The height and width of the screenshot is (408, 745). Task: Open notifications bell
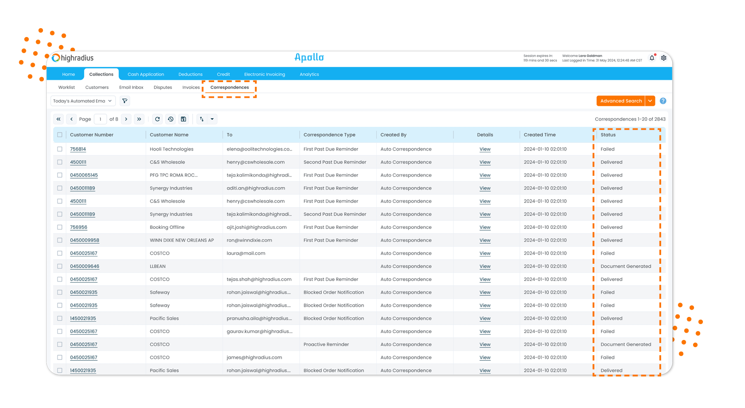pos(652,58)
